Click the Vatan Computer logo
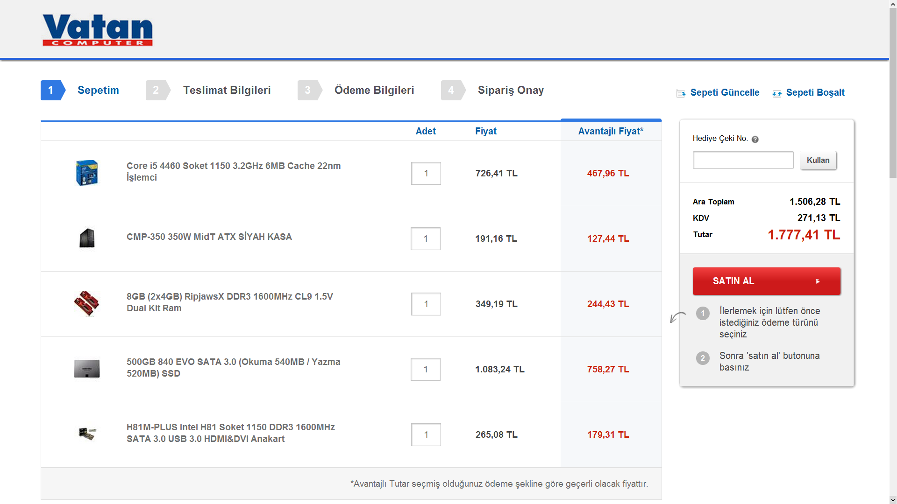Screen dimensions: 897x504 click(97, 30)
